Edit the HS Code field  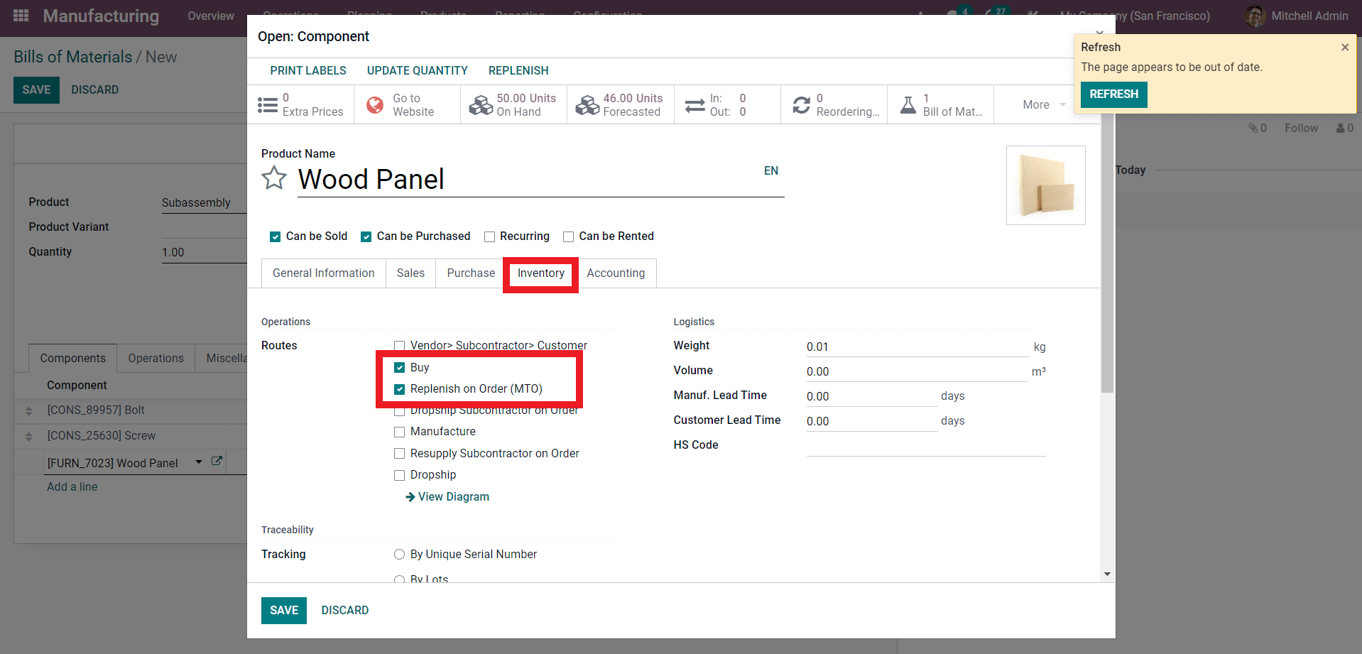[926, 446]
